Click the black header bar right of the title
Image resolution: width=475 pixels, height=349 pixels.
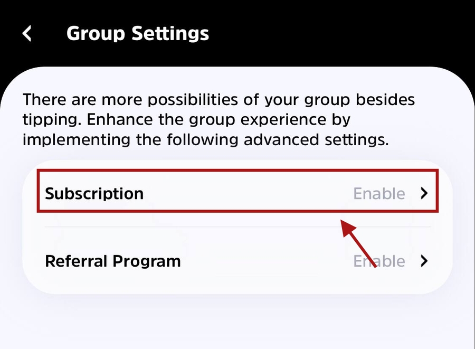[x=343, y=34]
